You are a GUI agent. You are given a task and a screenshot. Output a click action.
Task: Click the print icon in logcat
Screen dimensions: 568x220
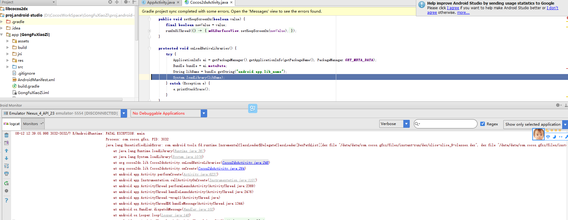click(6, 174)
